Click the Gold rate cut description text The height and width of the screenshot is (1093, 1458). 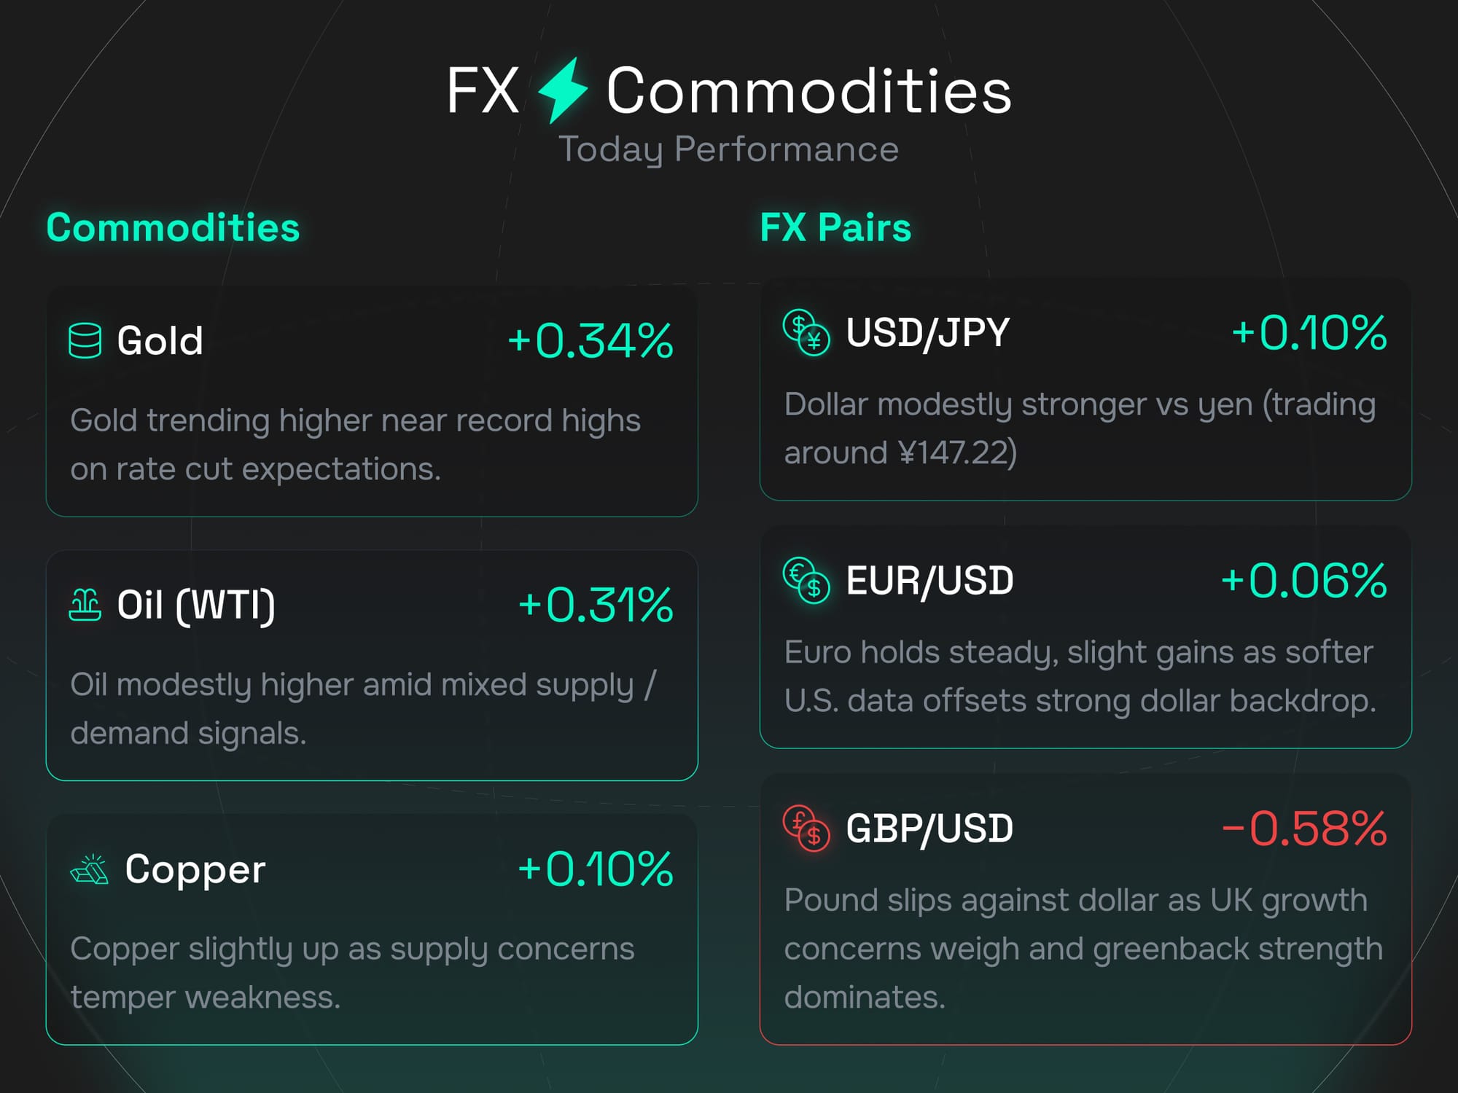pos(355,444)
